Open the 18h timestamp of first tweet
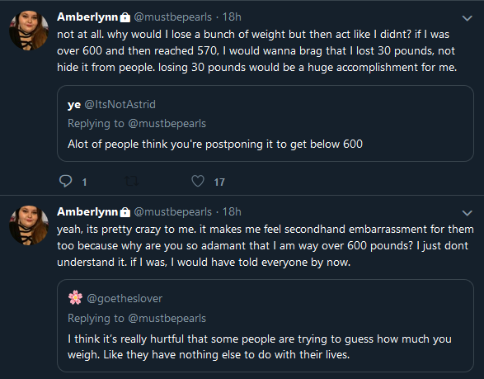This screenshot has width=484, height=379. pos(232,17)
